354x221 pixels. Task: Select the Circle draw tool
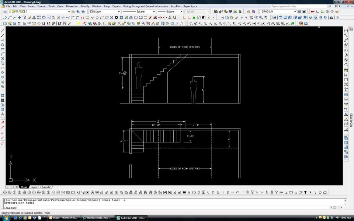[x=3, y=59]
